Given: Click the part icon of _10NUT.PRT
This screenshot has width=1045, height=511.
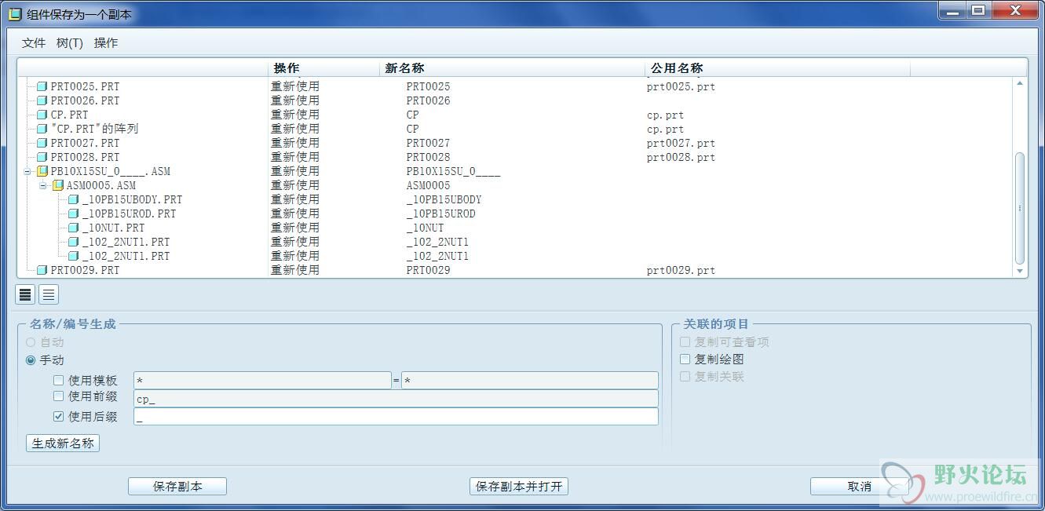Looking at the screenshot, I should (x=73, y=228).
